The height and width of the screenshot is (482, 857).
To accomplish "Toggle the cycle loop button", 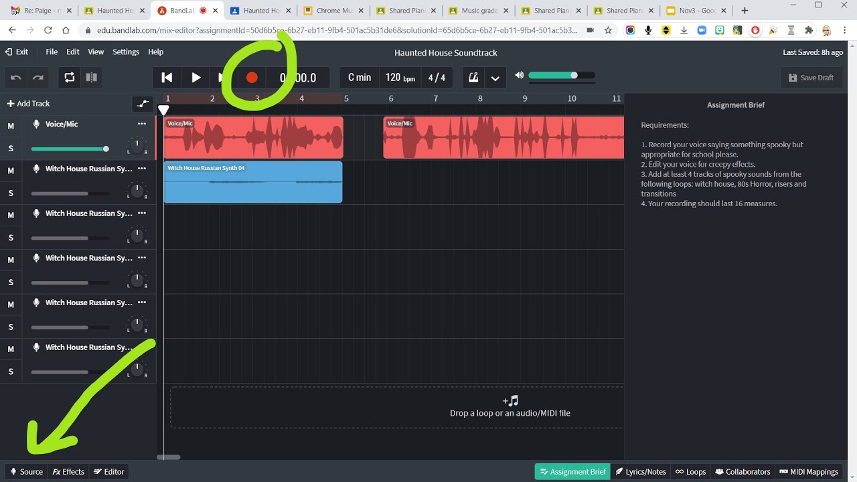I will 70,78.
